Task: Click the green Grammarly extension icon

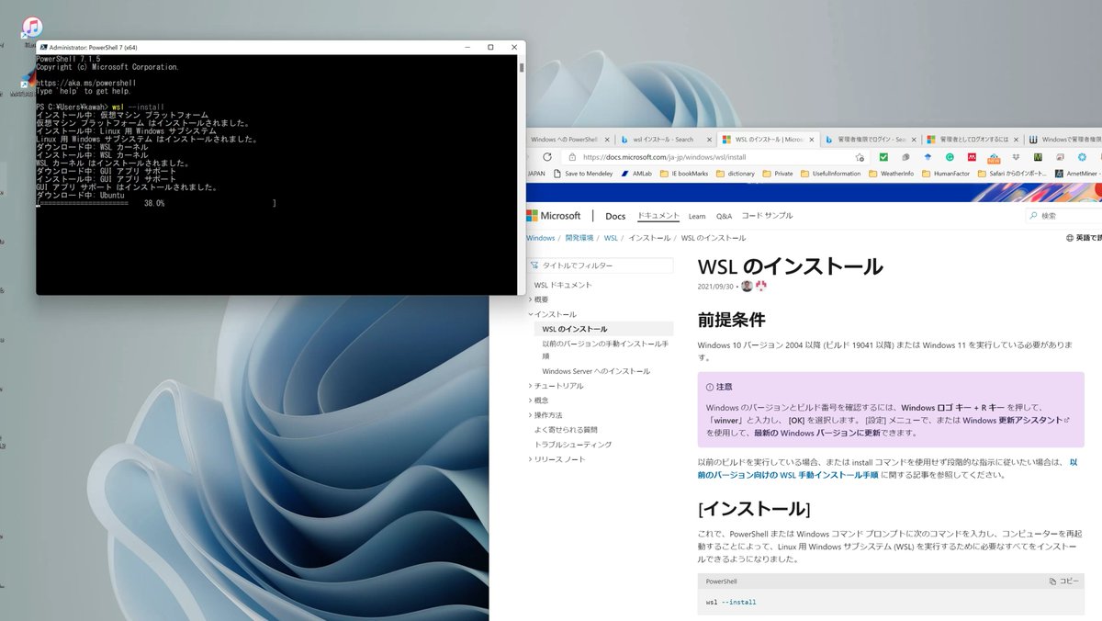Action: click(x=950, y=157)
